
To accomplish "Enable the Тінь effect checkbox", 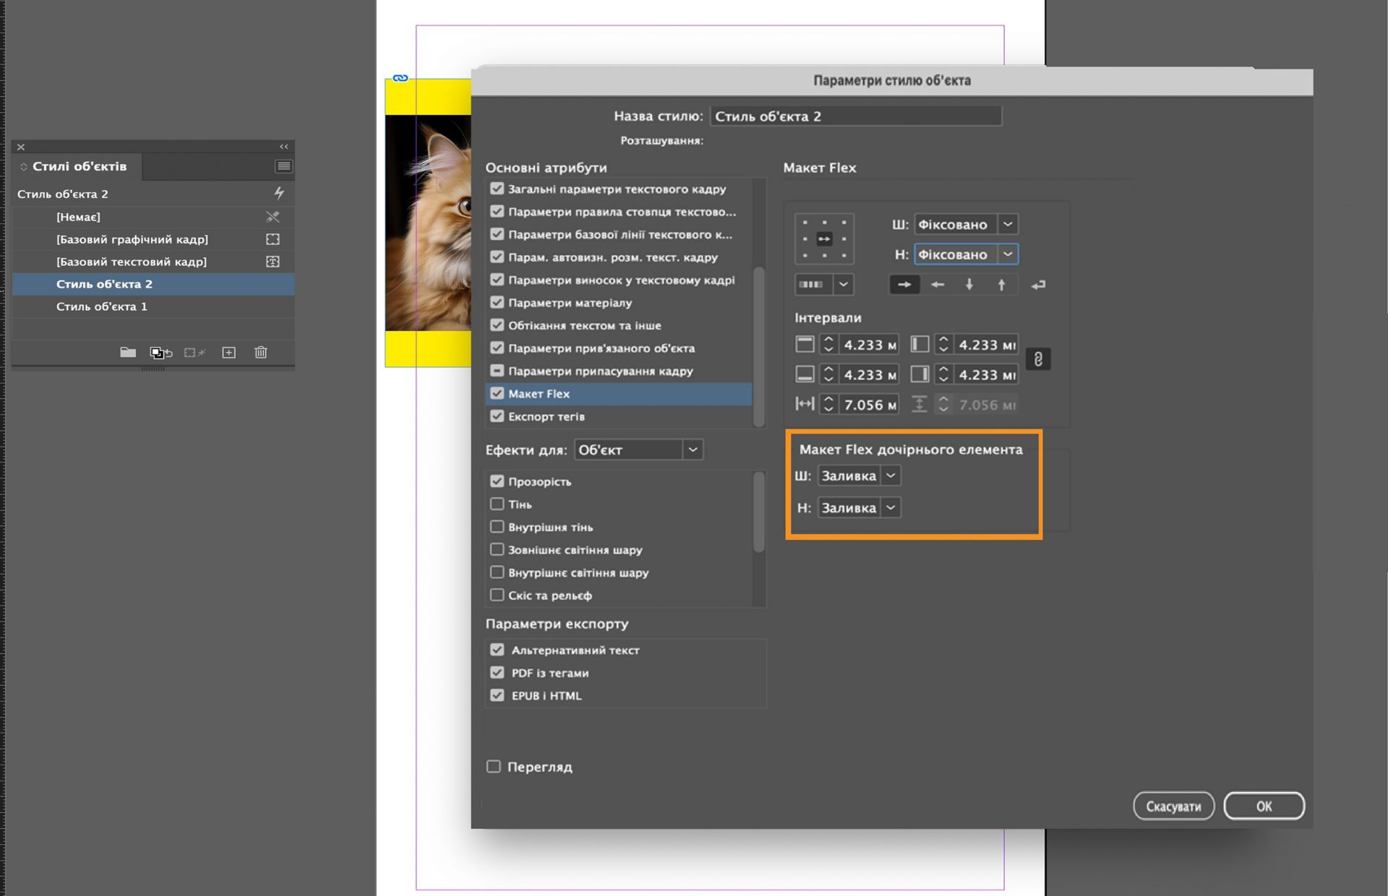I will pyautogui.click(x=497, y=504).
